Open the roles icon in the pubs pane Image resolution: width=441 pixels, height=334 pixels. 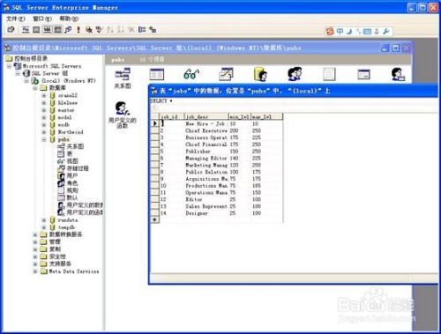tap(295, 74)
